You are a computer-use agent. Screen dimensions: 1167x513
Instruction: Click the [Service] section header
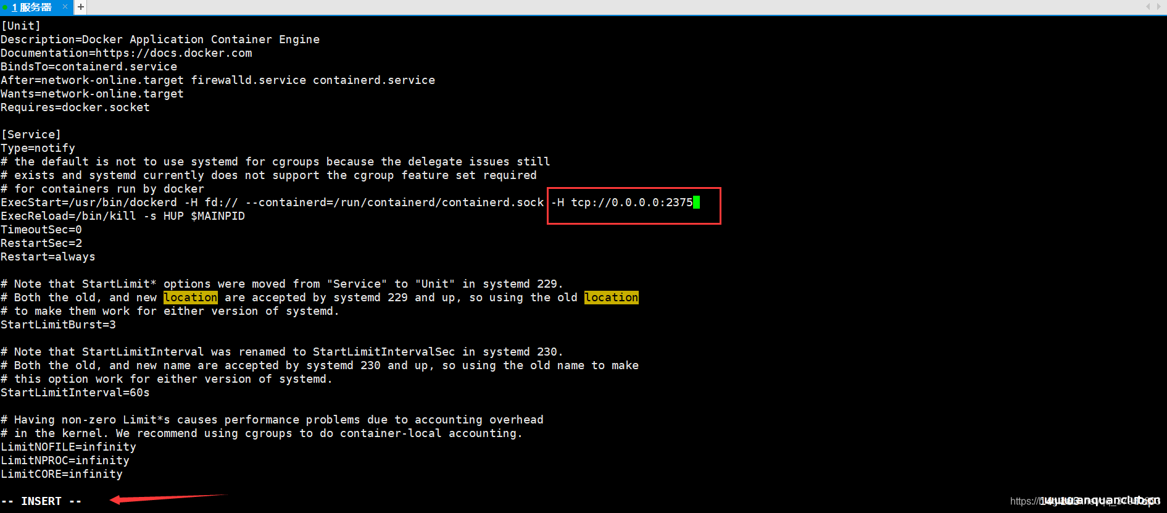point(31,135)
